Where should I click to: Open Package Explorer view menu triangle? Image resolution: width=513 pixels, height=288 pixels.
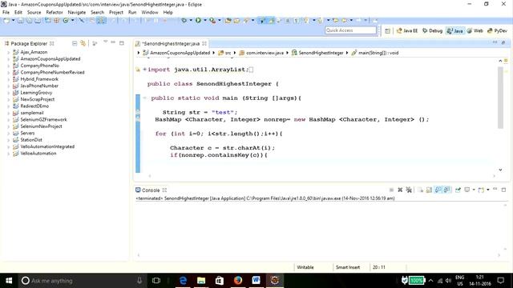click(105, 42)
